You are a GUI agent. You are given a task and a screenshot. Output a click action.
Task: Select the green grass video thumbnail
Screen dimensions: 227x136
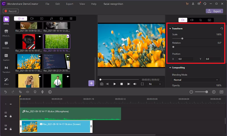pyautogui.click(x=57, y=41)
